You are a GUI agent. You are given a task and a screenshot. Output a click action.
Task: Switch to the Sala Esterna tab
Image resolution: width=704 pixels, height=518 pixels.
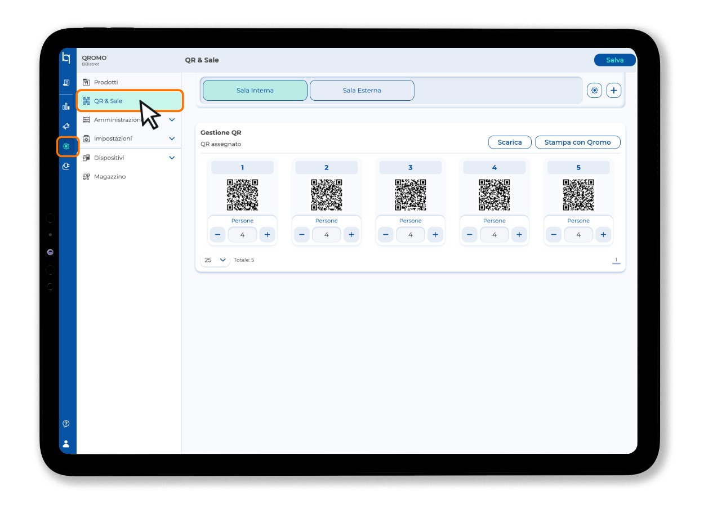click(362, 90)
